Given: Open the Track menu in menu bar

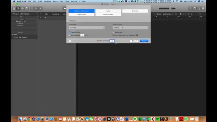Looking at the screenshot, I should [40, 1].
